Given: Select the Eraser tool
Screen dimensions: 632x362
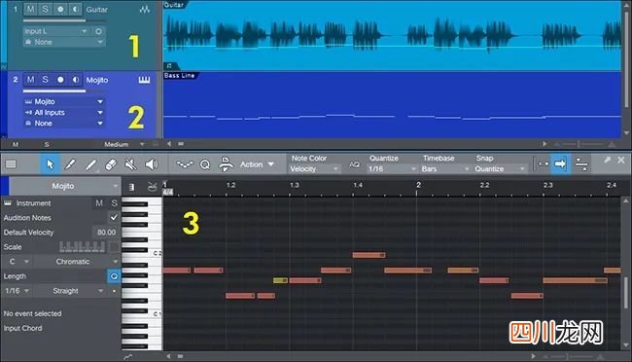Looking at the screenshot, I should pos(111,164).
